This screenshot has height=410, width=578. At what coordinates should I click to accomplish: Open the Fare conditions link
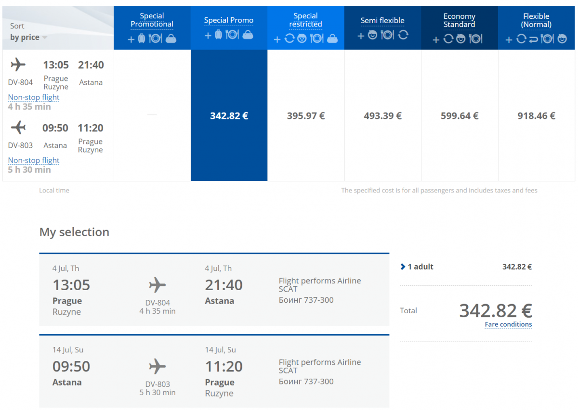tap(508, 324)
